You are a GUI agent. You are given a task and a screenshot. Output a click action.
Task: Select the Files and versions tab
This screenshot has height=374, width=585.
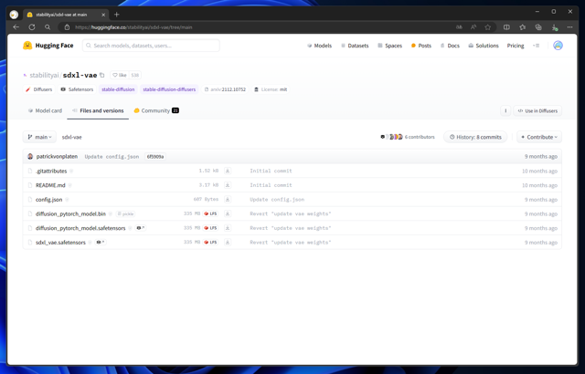(98, 110)
